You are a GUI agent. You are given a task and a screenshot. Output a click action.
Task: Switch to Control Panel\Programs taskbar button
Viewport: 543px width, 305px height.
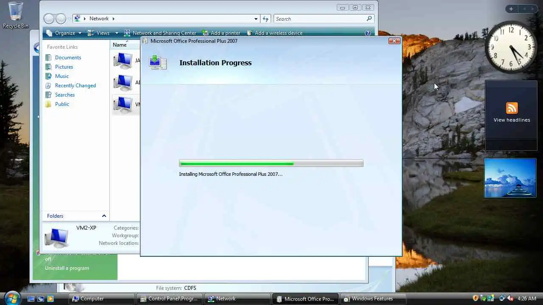[169, 299]
